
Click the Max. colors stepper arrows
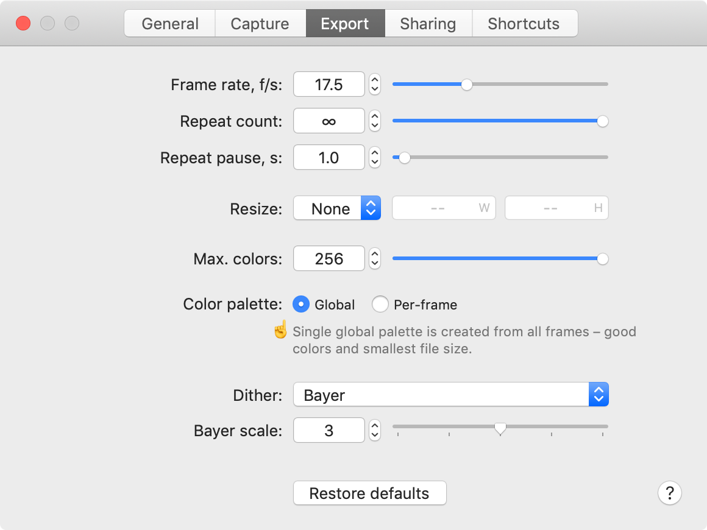tap(375, 259)
